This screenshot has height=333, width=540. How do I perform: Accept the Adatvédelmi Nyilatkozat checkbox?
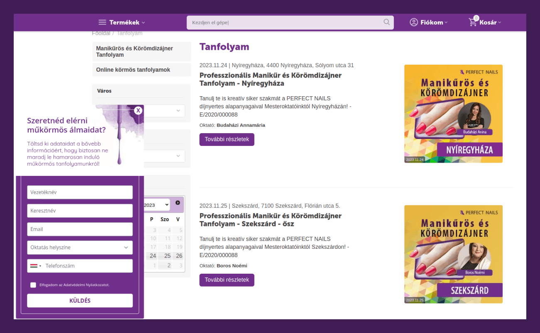pyautogui.click(x=33, y=285)
